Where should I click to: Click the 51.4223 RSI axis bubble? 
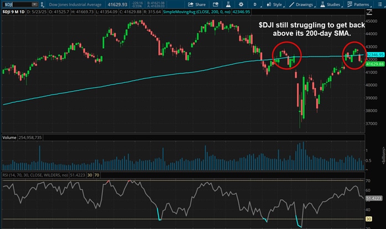click(x=374, y=198)
